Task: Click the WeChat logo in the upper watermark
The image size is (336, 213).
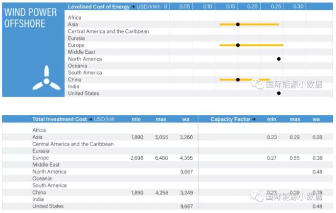Action: pos(258,84)
